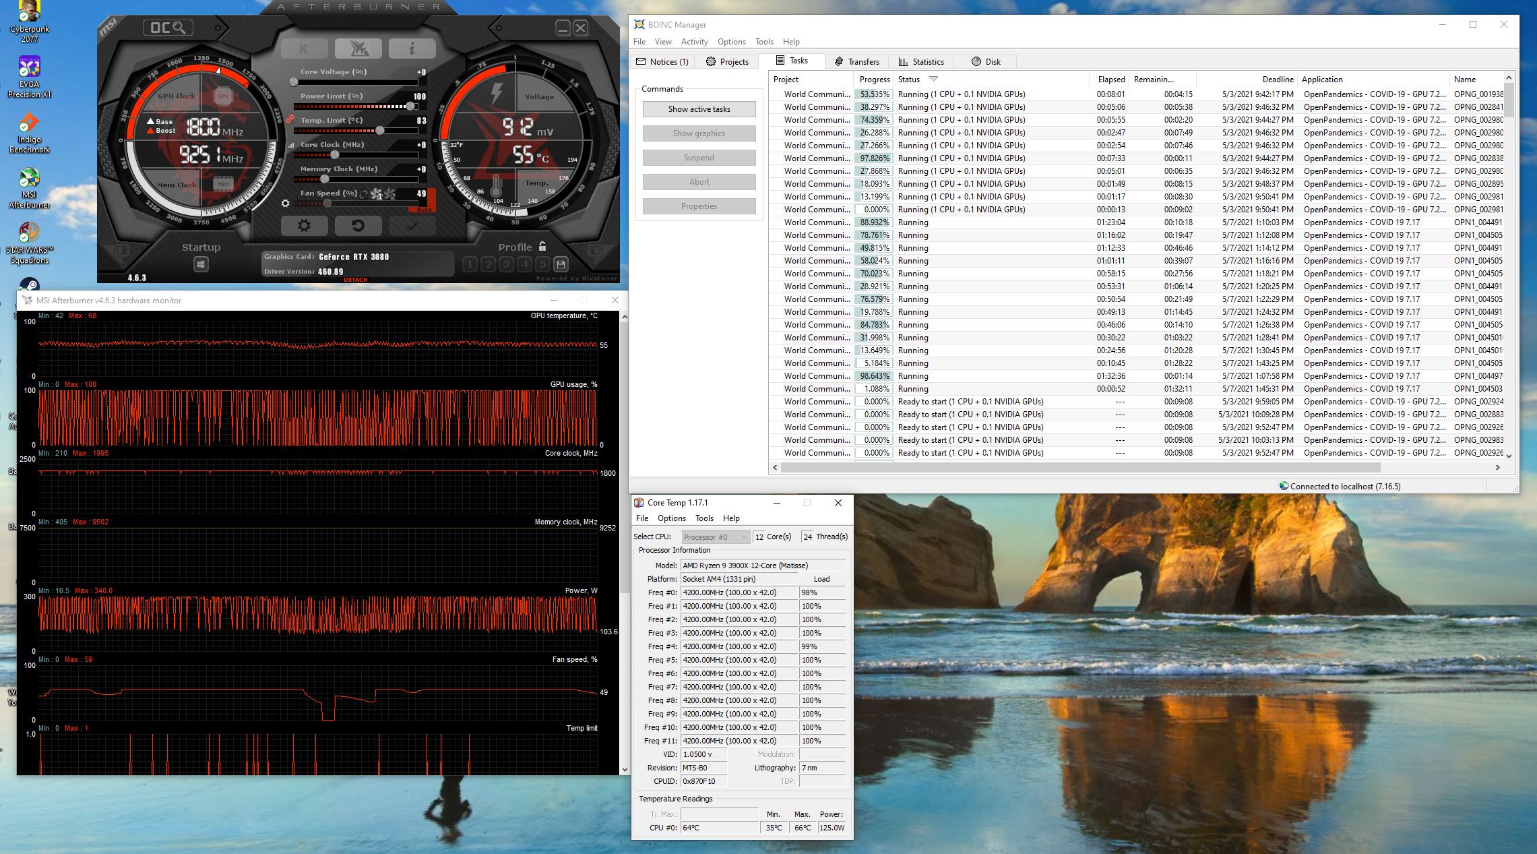Click the Abort button in BOINC Commands

pyautogui.click(x=699, y=182)
